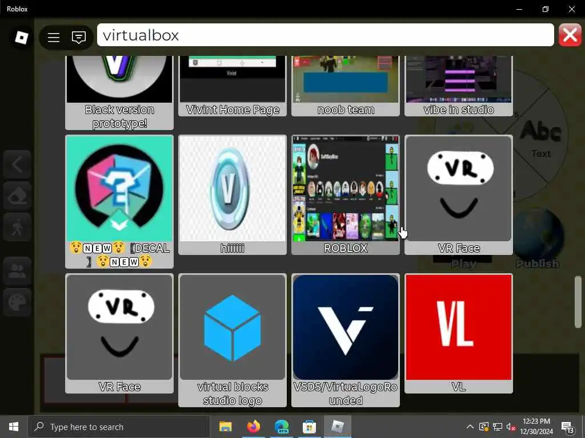Select the VR Face decal beside ROBLOX
585x438 pixels.
[x=459, y=195]
